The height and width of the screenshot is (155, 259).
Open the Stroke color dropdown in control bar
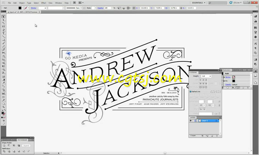pos(28,8)
